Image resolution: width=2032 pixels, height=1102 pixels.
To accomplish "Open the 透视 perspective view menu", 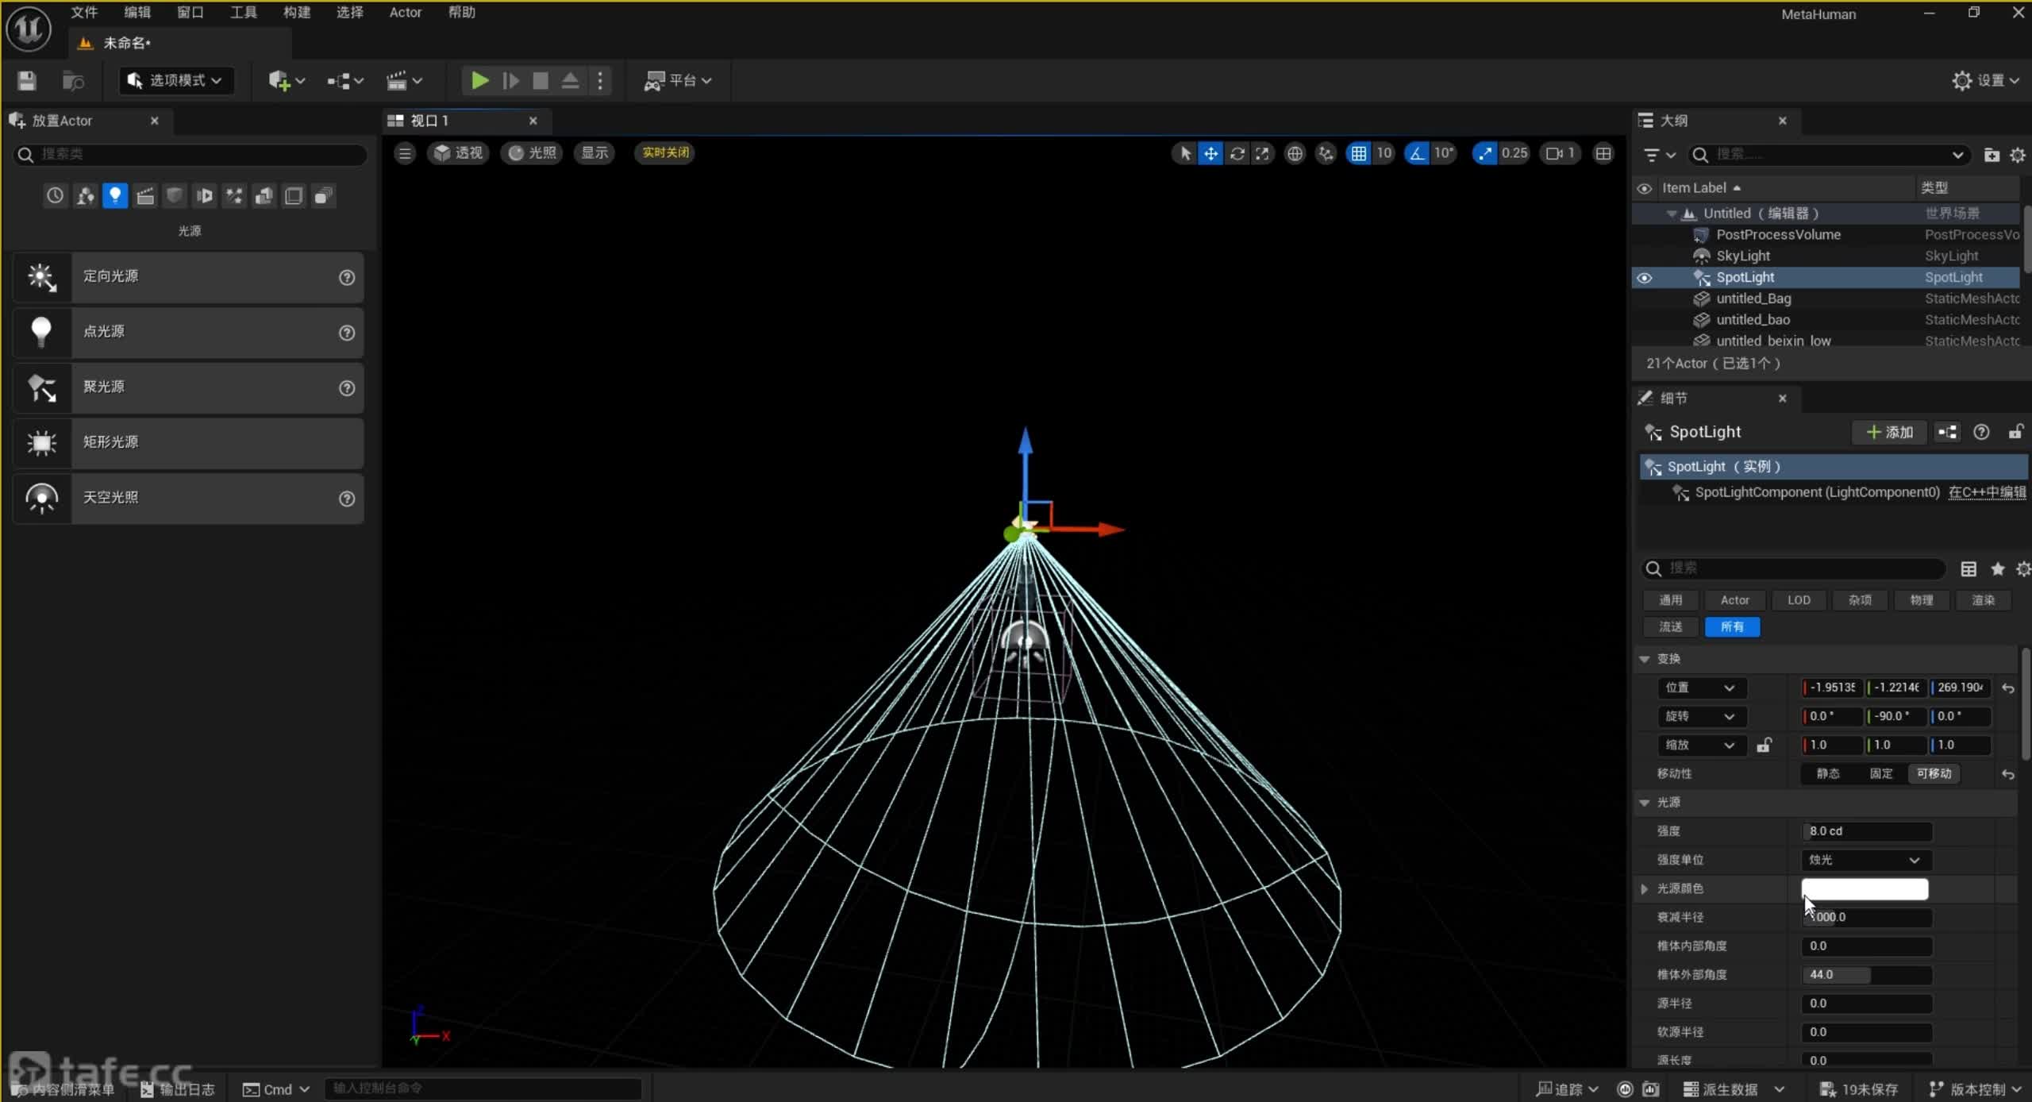I will pyautogui.click(x=458, y=152).
